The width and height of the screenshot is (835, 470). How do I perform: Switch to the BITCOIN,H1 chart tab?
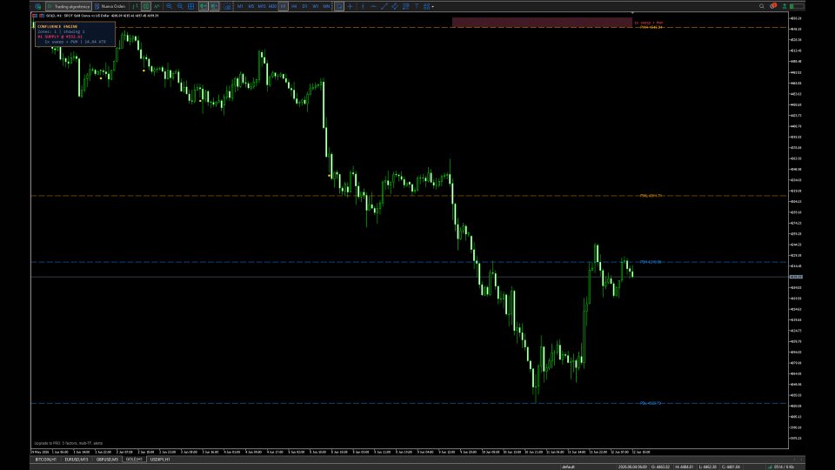pyautogui.click(x=46, y=460)
